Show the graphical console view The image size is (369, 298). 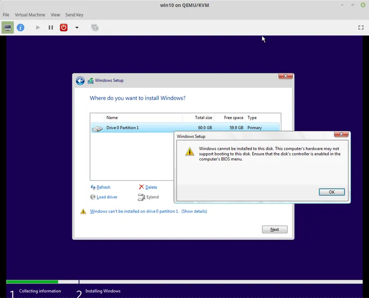tap(7, 28)
